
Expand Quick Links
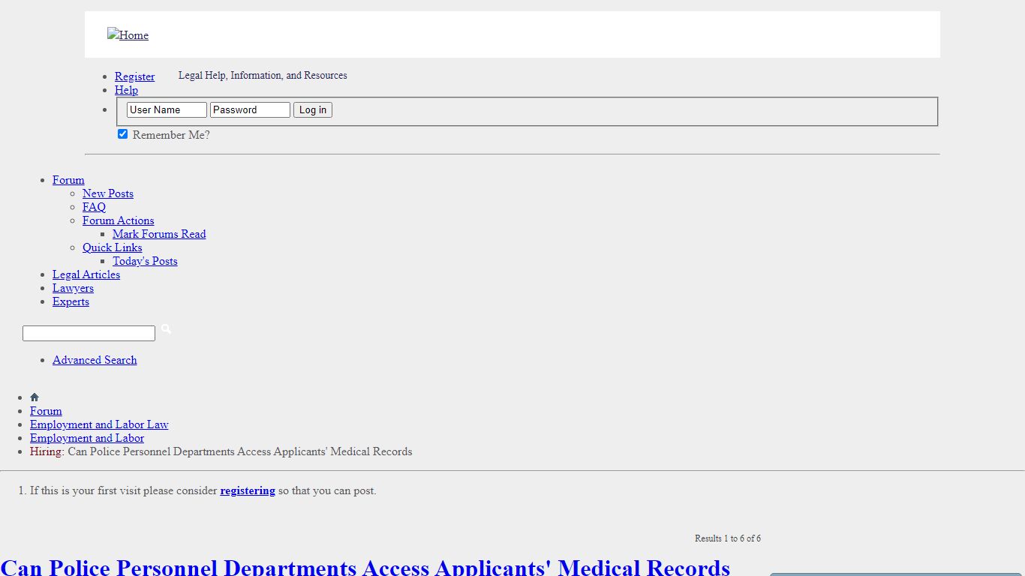[112, 247]
